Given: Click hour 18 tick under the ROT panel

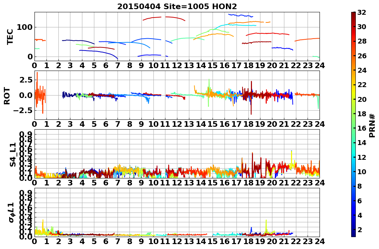Looking at the screenshot, I should tap(248, 124).
